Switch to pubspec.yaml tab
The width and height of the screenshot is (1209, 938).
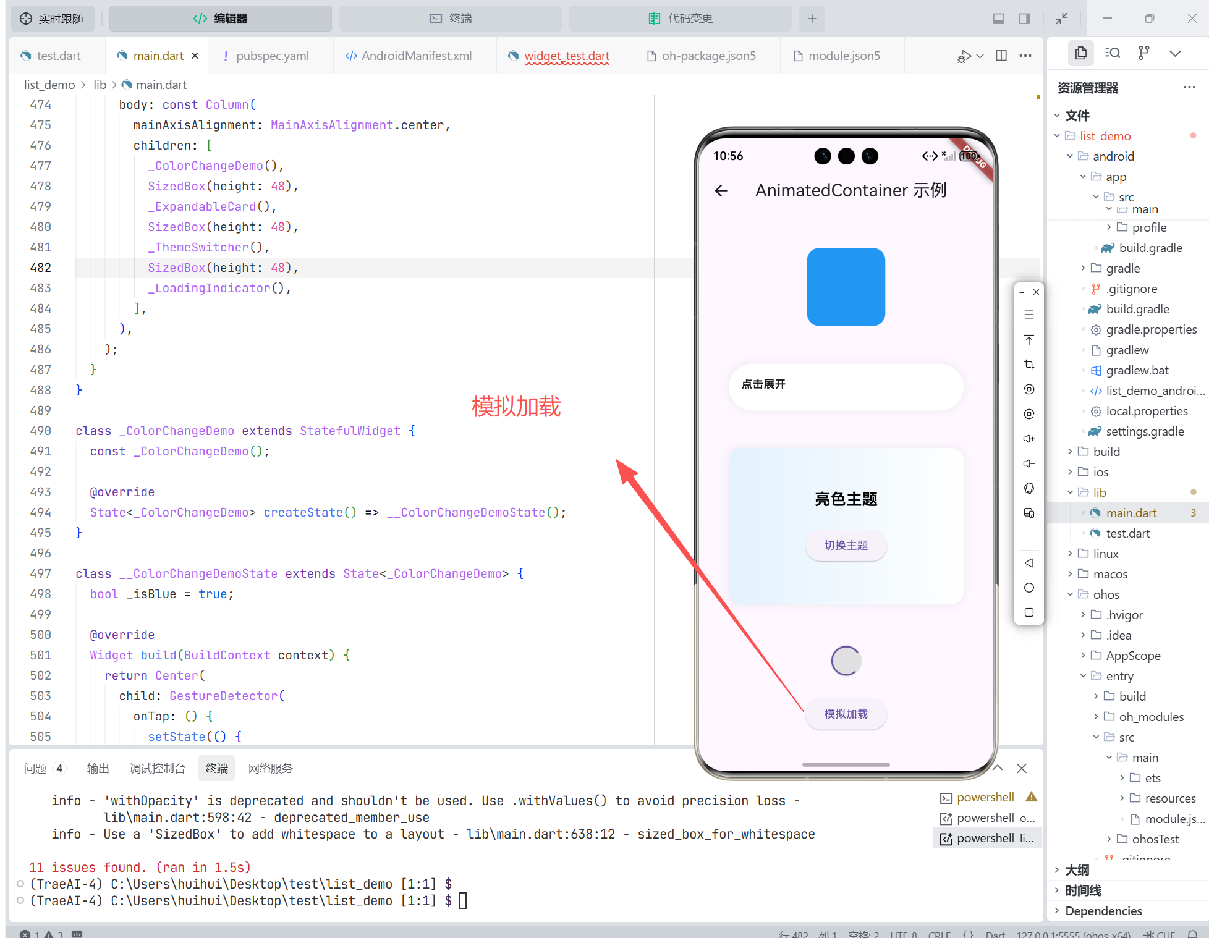click(272, 56)
